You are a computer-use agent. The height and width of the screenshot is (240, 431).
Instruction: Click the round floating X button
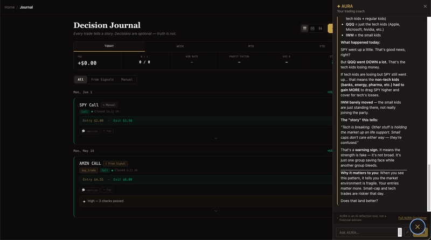(417, 227)
